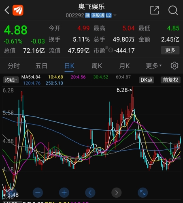Viewport: 183px width, 203px height.
Task: Open the 均线 indicator dropdown
Action: (x=11, y=80)
